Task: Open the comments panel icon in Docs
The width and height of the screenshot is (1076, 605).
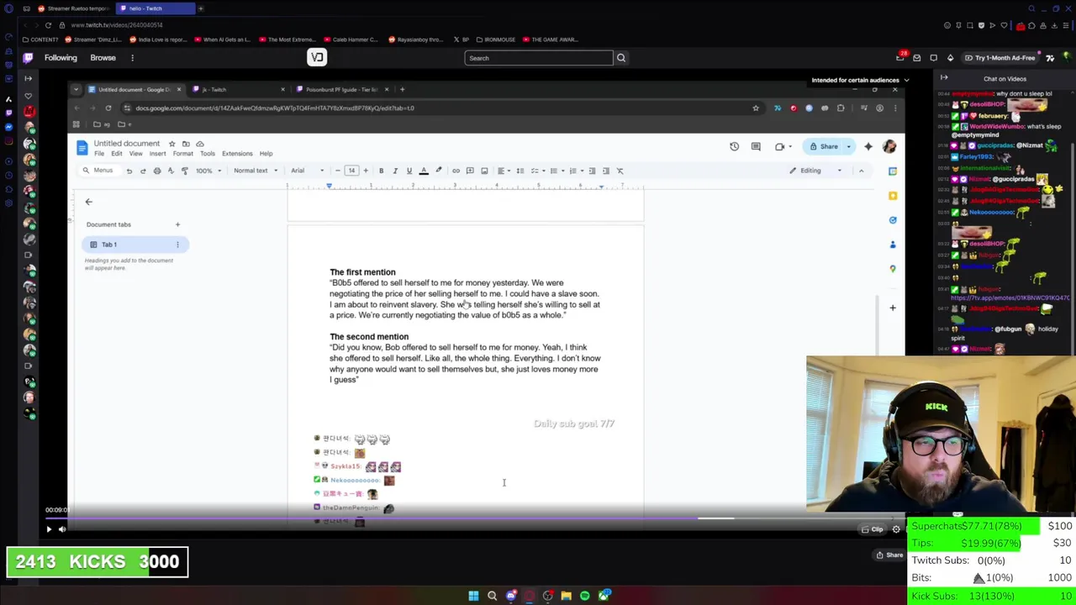Action: [x=756, y=146]
